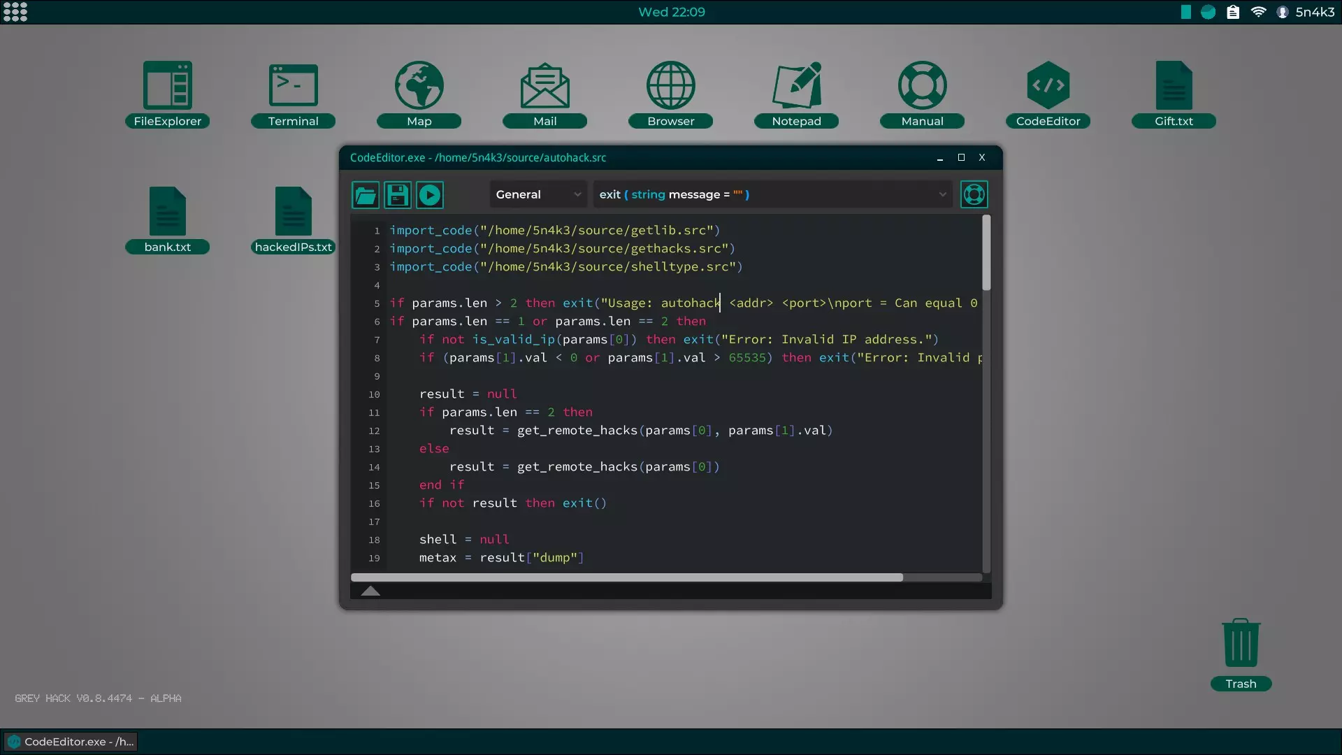This screenshot has width=1342, height=755.
Task: Expand the exit function dropdown
Action: [x=772, y=194]
